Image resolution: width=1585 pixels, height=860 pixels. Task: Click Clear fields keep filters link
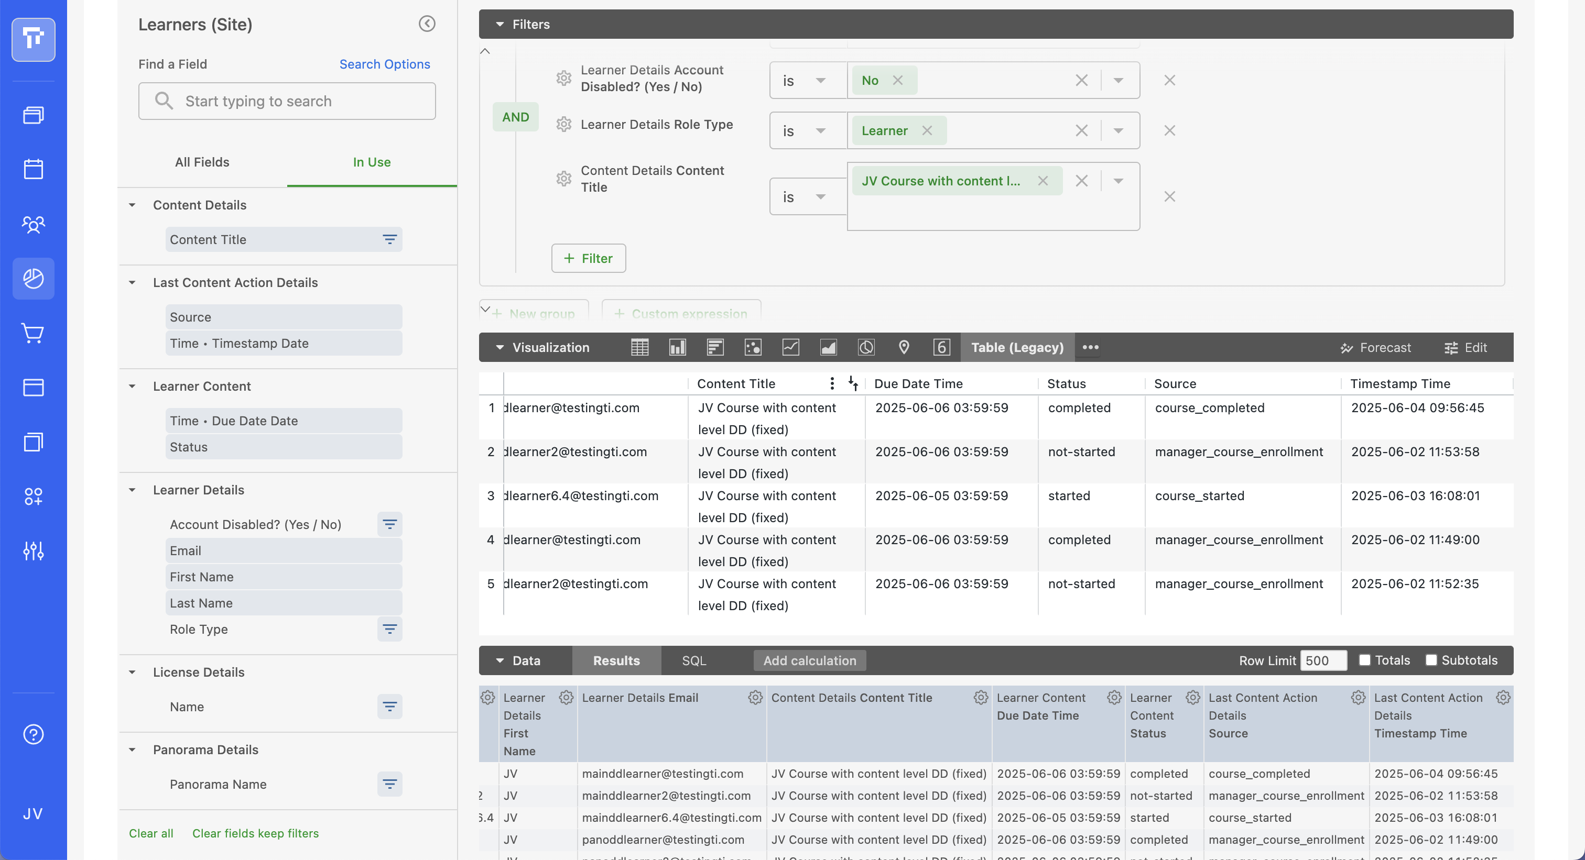pos(255,833)
